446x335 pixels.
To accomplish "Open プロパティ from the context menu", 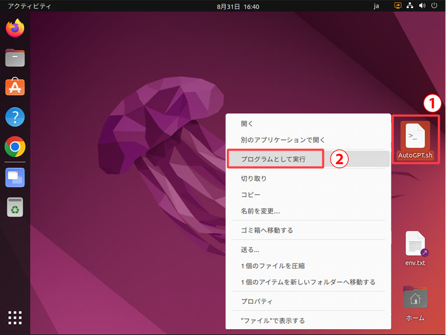I will click(x=257, y=302).
